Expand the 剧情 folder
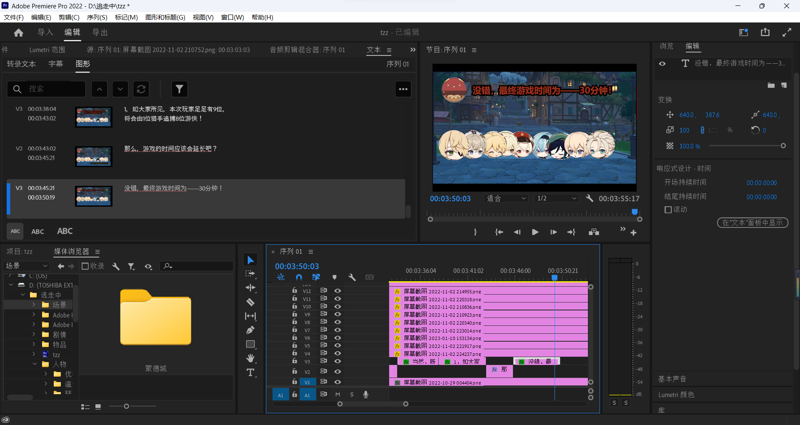The height and width of the screenshot is (425, 800). click(x=34, y=334)
